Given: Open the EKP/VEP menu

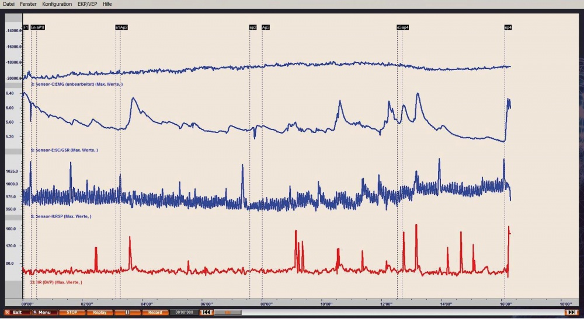Looking at the screenshot, I should [87, 3].
